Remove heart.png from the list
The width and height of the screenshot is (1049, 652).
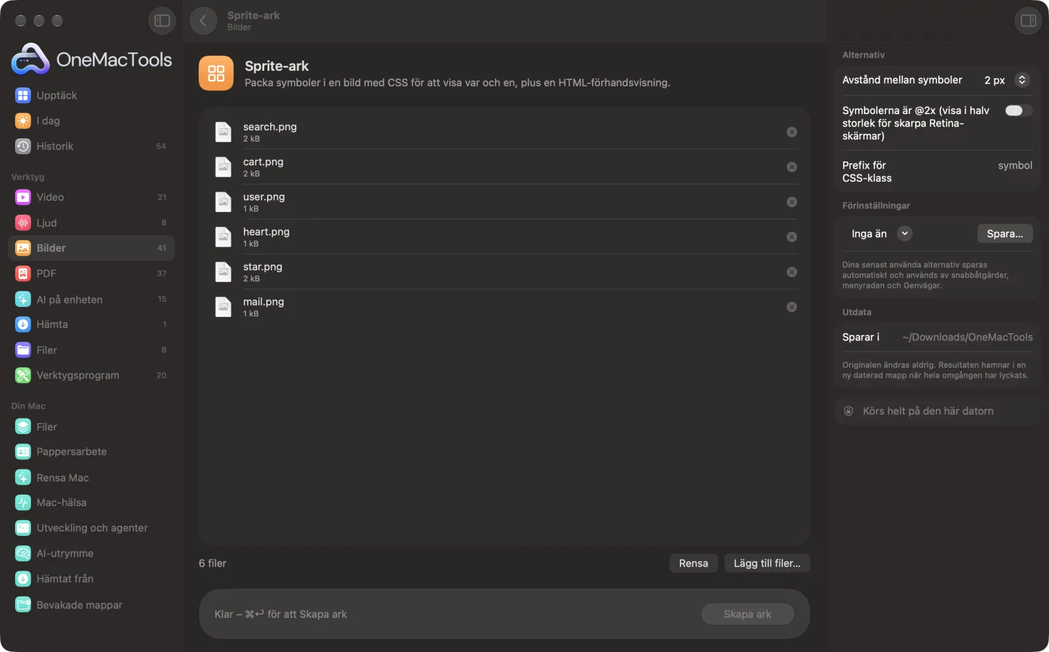click(x=792, y=237)
